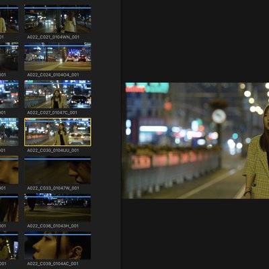Select the A022_C021_0104WN_001 clip thumbnail
This screenshot has height=269, width=269.
point(58,20)
